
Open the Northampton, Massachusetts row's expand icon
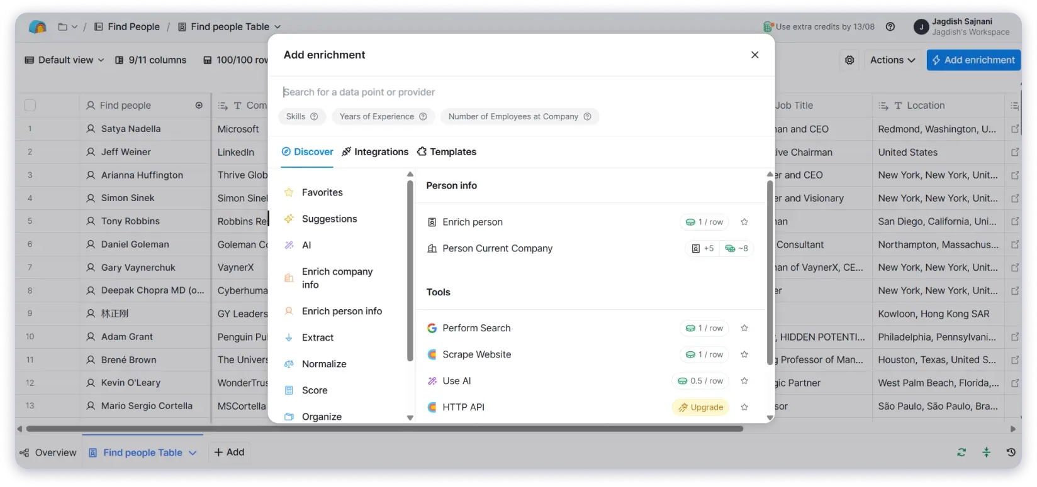1015,244
